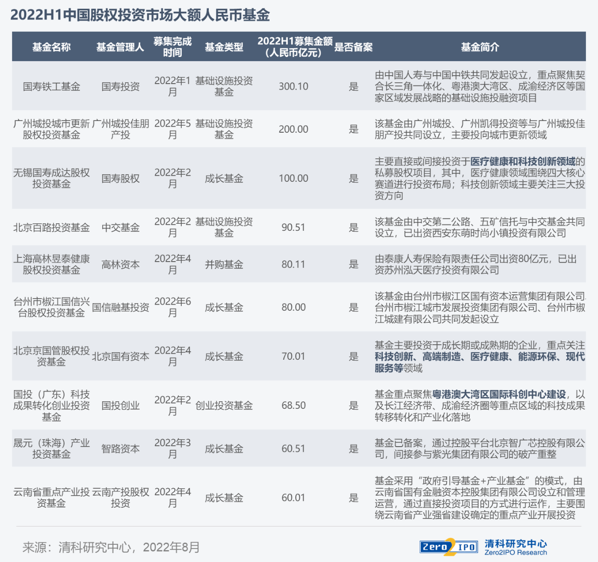The height and width of the screenshot is (562, 598).
Task: Click 国寿铁工基金 description starting 由中国人寿与中国中铁
Action: point(480,86)
